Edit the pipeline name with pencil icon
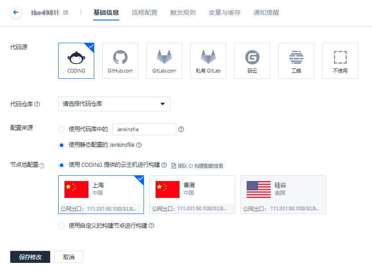This screenshot has width=372, height=270. (x=66, y=12)
